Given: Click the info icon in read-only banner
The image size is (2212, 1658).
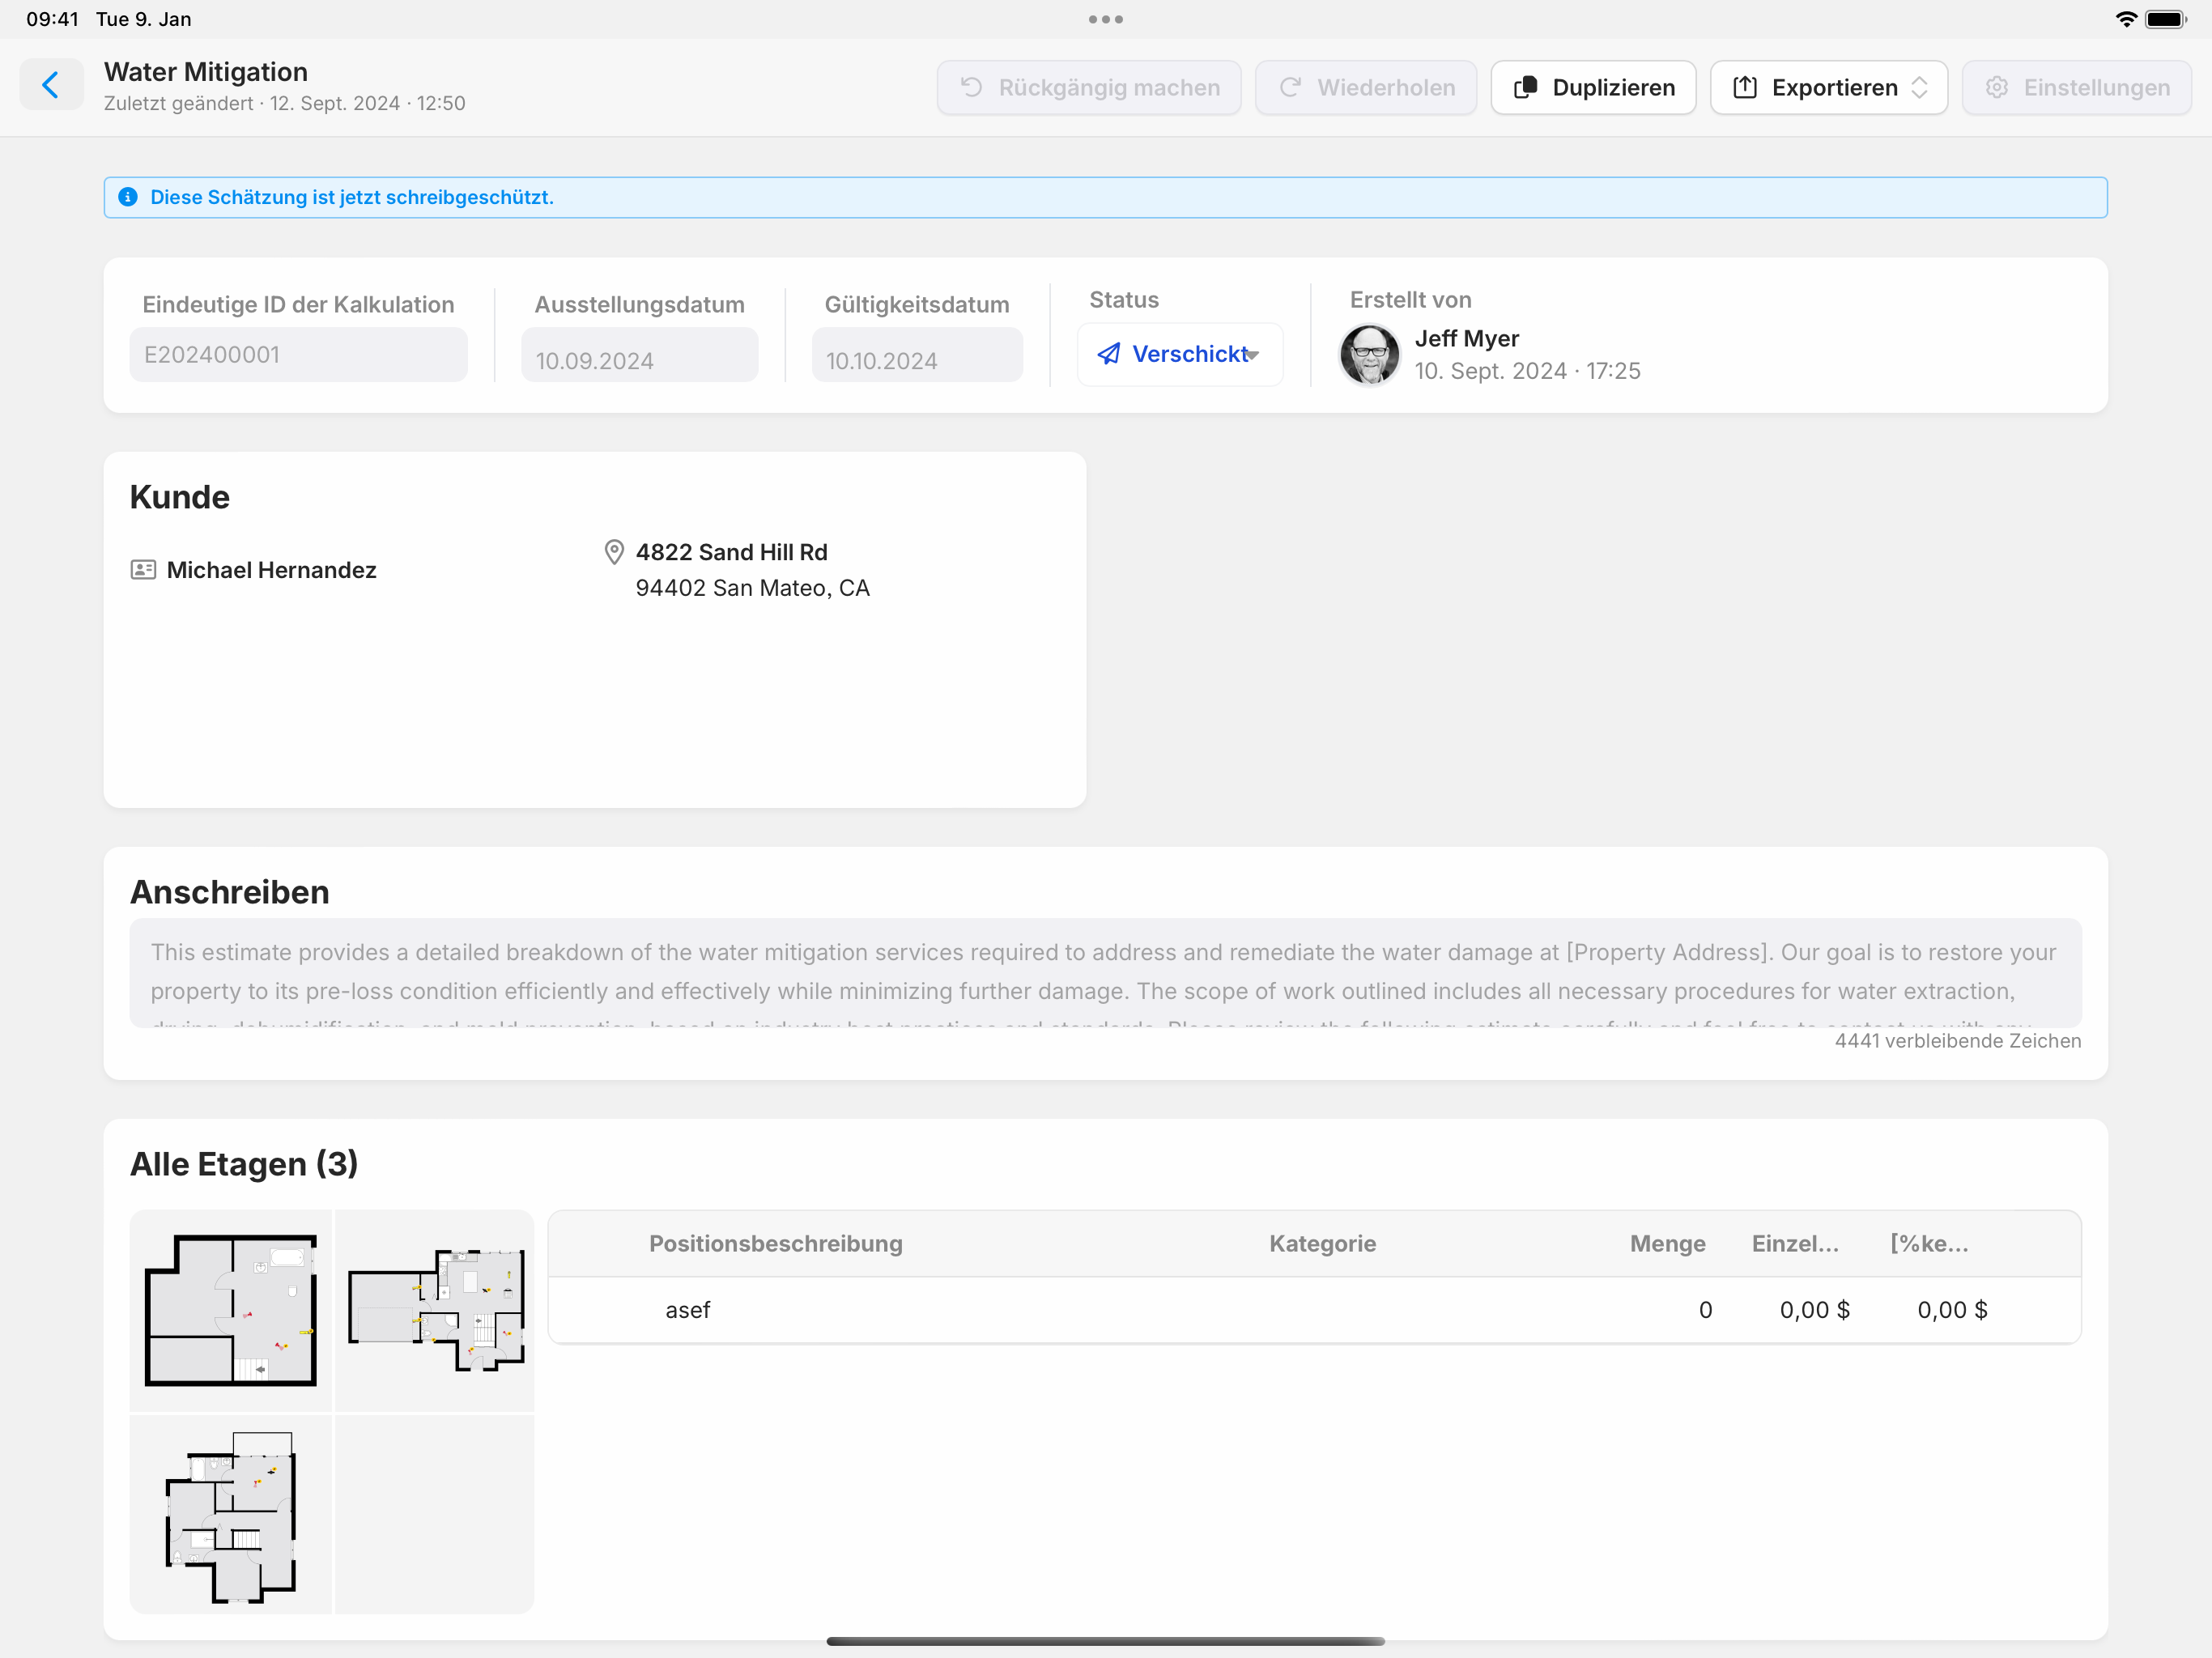Looking at the screenshot, I should point(128,197).
